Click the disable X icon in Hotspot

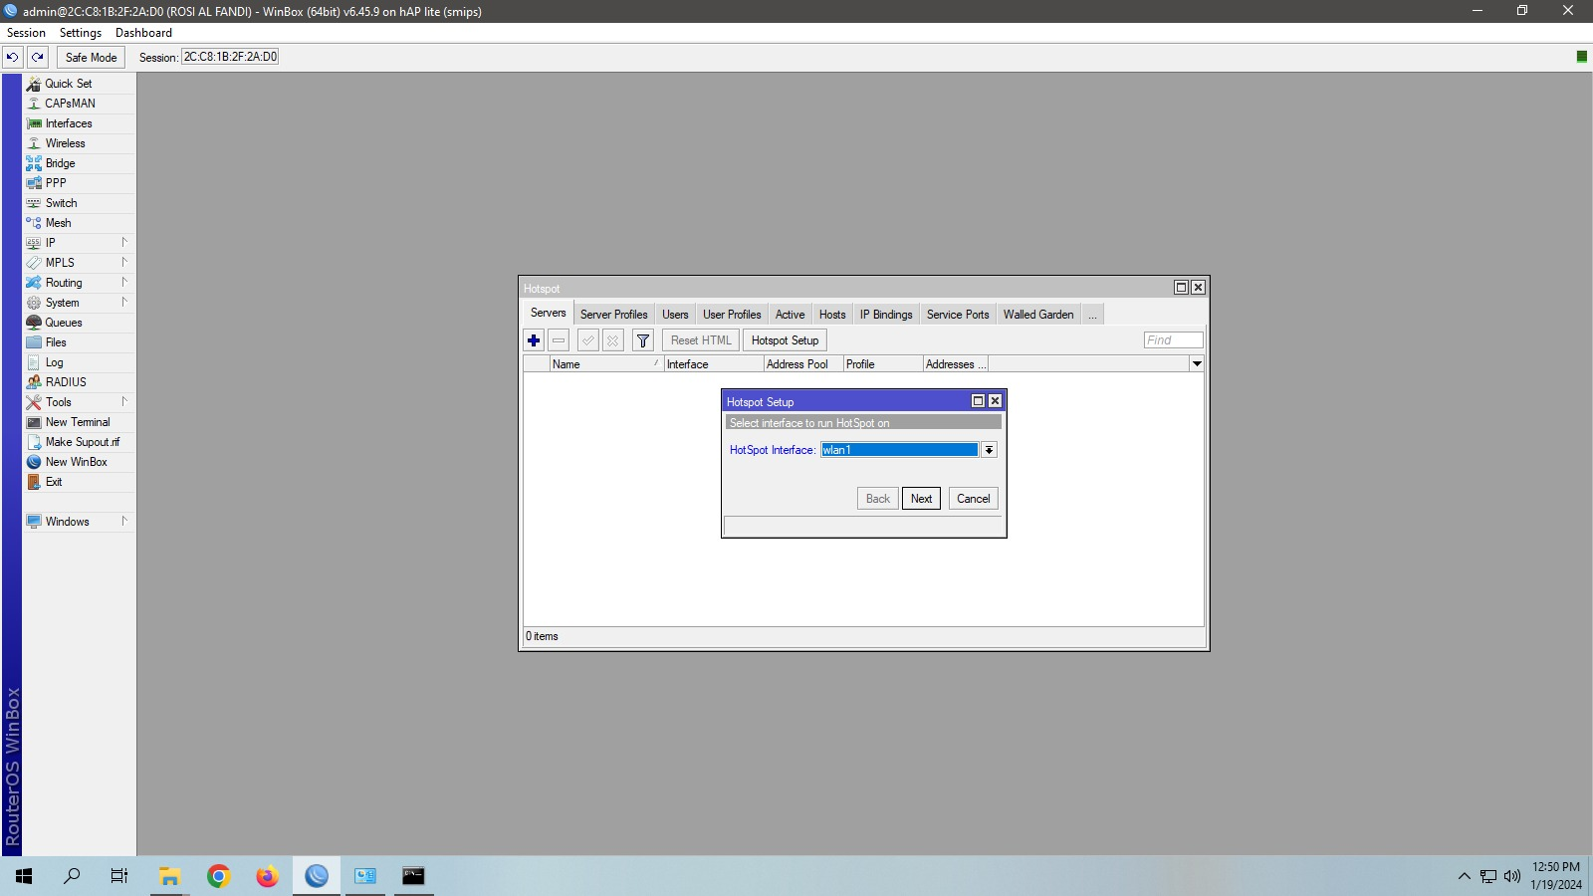click(x=613, y=340)
